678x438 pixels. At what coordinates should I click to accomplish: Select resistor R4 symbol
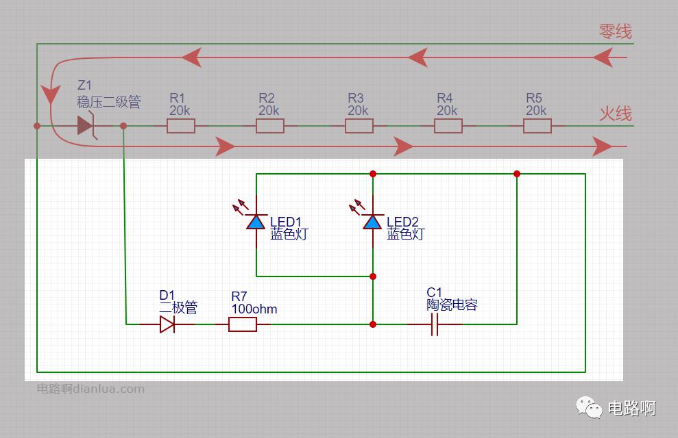(x=448, y=126)
